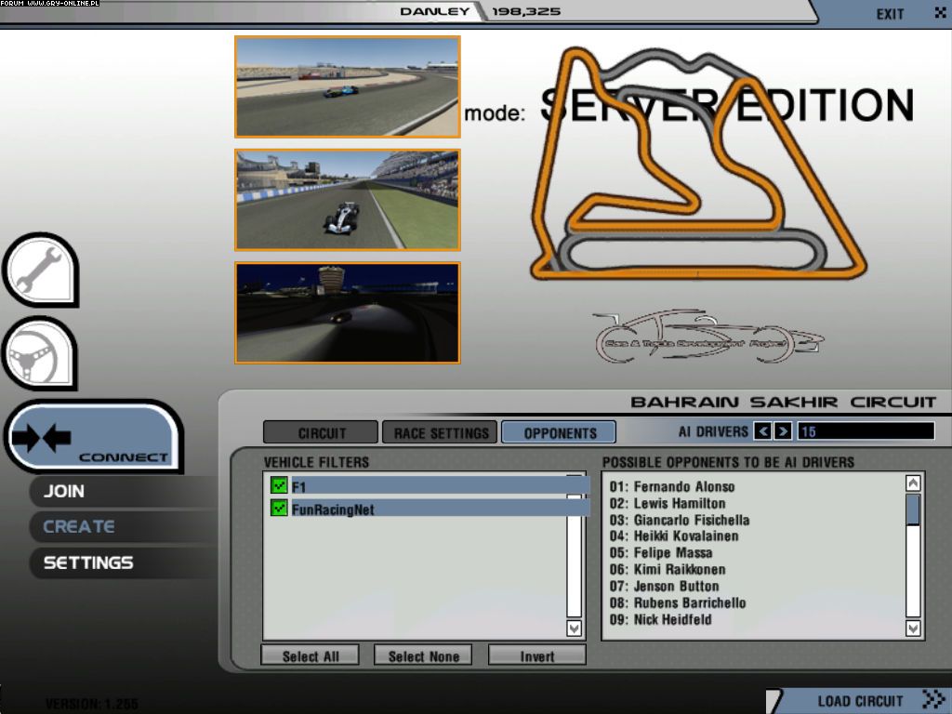Image resolution: width=952 pixels, height=714 pixels.
Task: Select driver 02: Lewis Hamilton
Action: click(x=668, y=503)
